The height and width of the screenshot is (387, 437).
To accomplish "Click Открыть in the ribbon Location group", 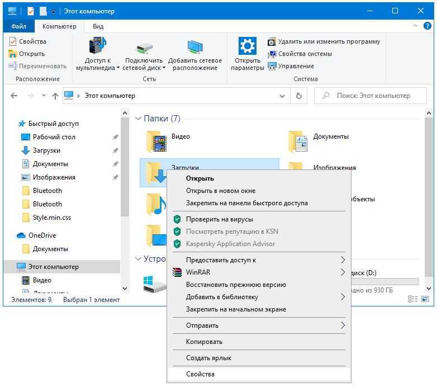I will 27,54.
